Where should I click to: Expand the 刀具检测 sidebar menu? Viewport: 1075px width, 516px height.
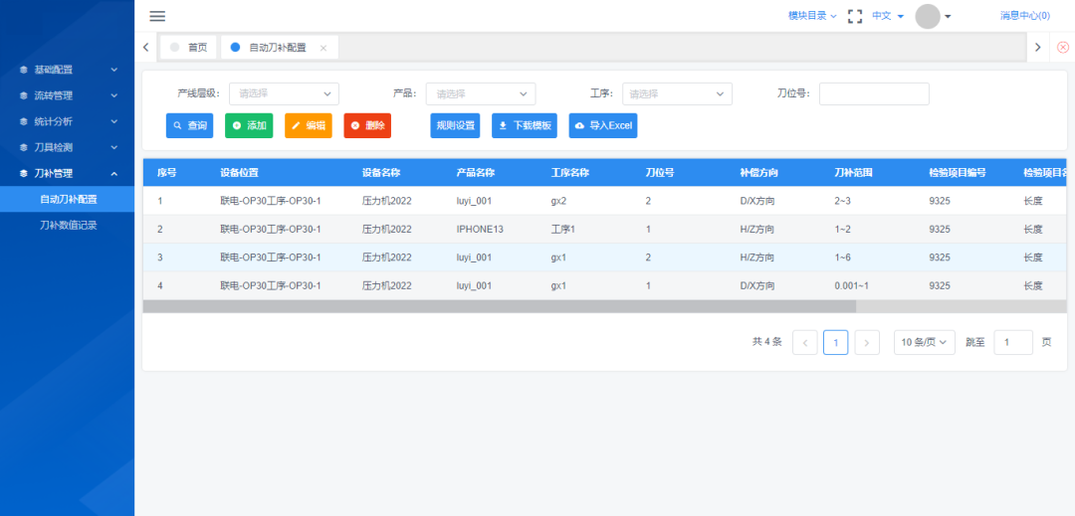tap(68, 147)
